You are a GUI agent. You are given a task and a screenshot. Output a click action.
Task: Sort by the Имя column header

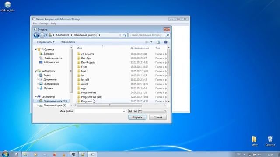[x=102, y=48]
